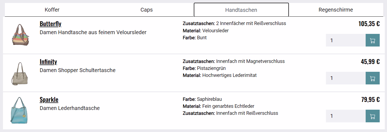Viewport: 387px width, 132px height.
Task: Click the Sparkle blue handbag thumbnail
Action: [x=20, y=110]
